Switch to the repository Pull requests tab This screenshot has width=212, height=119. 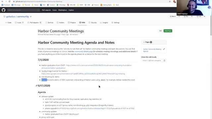click(34, 22)
